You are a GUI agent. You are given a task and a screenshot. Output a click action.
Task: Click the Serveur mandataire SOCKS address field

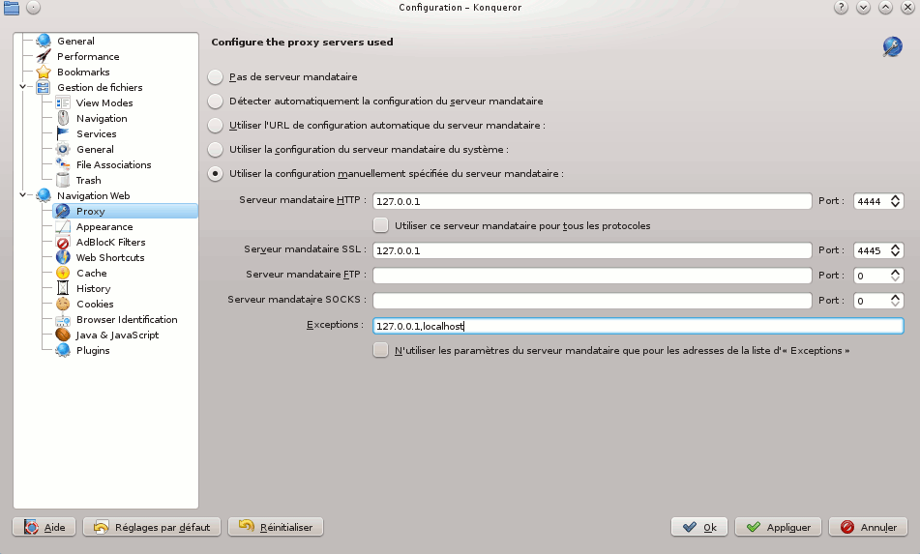click(x=592, y=301)
